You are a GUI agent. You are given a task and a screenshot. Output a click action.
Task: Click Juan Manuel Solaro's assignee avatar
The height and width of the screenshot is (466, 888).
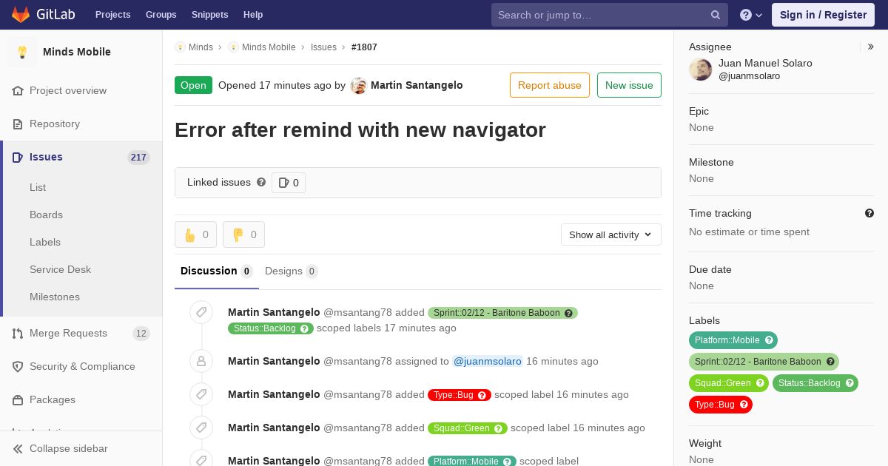pos(701,70)
